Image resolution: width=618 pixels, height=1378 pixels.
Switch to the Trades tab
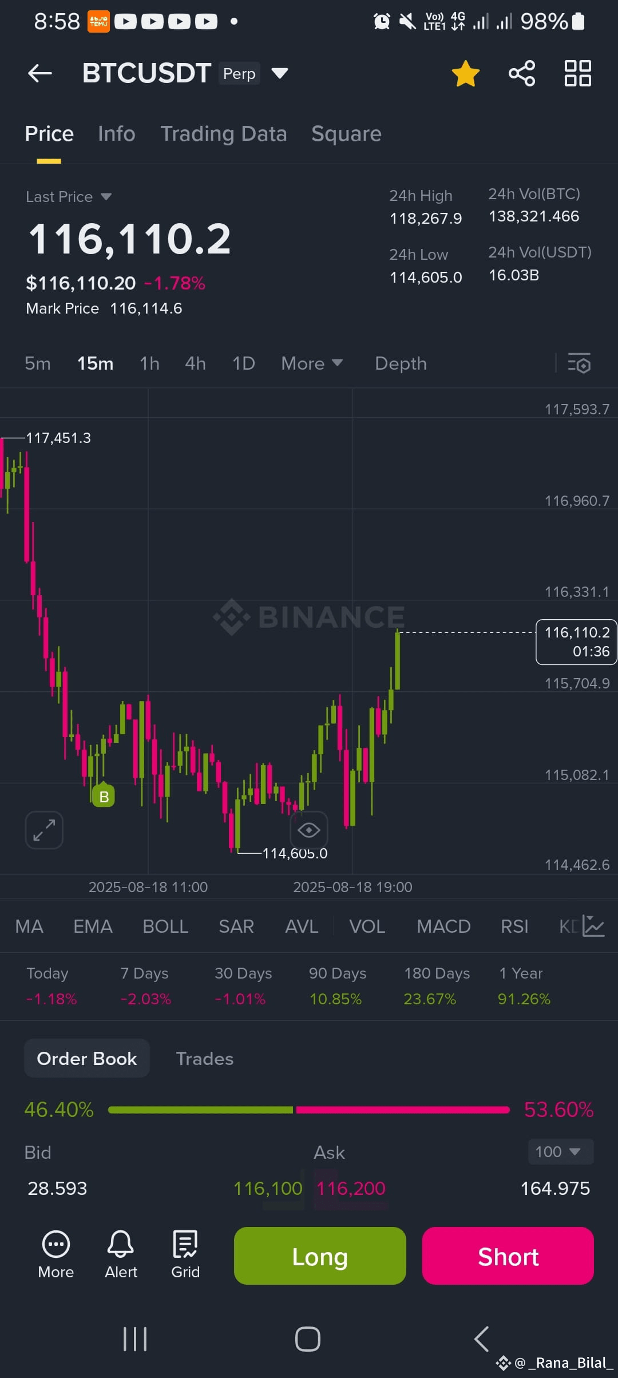pos(205,1059)
